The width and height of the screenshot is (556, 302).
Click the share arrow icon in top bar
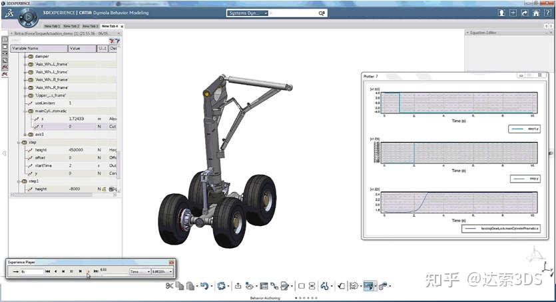click(x=525, y=13)
